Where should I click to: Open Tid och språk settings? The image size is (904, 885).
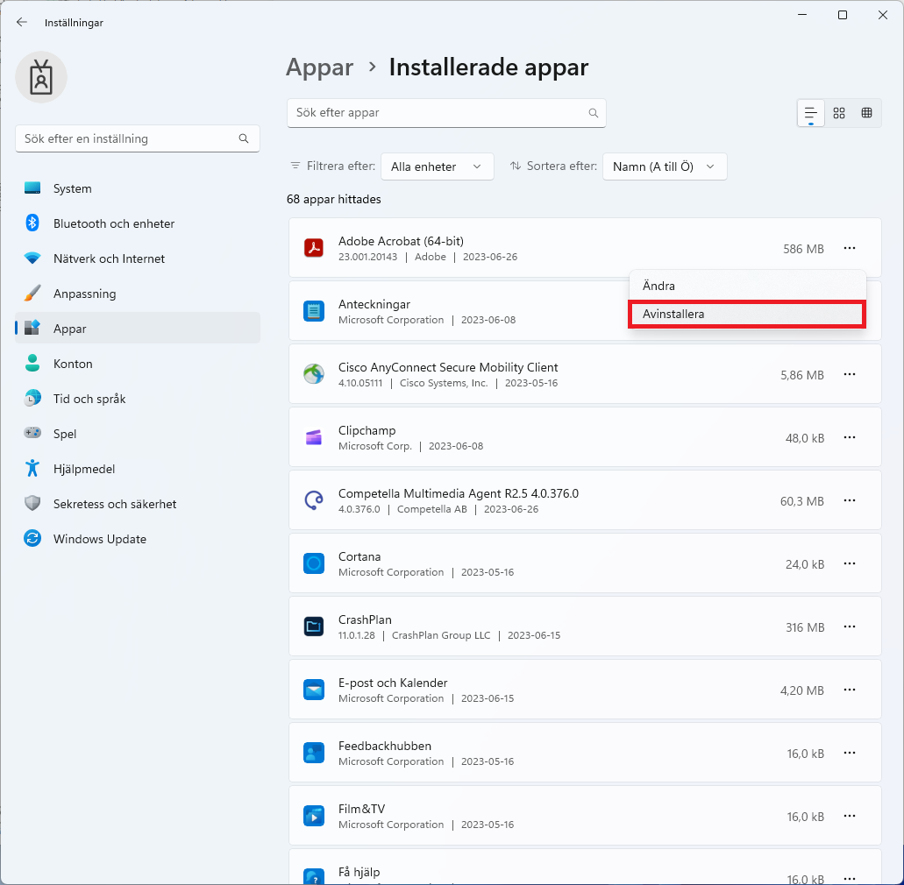[137, 399]
